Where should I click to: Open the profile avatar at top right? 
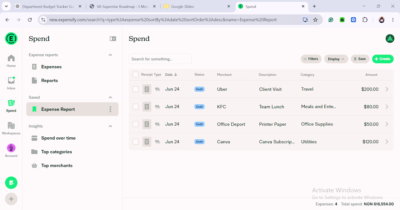tap(390, 39)
